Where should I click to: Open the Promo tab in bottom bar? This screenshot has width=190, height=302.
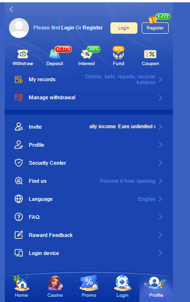point(89,287)
